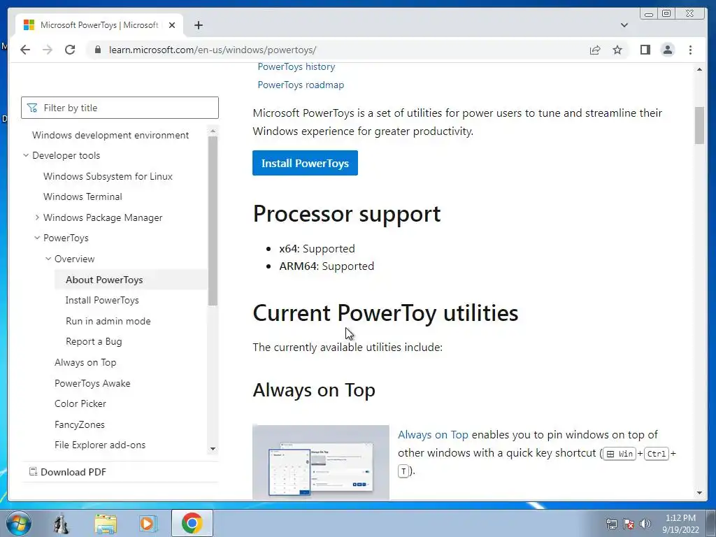716x537 pixels.
Task: Open Windows development environment in sidebar
Action: pos(110,135)
